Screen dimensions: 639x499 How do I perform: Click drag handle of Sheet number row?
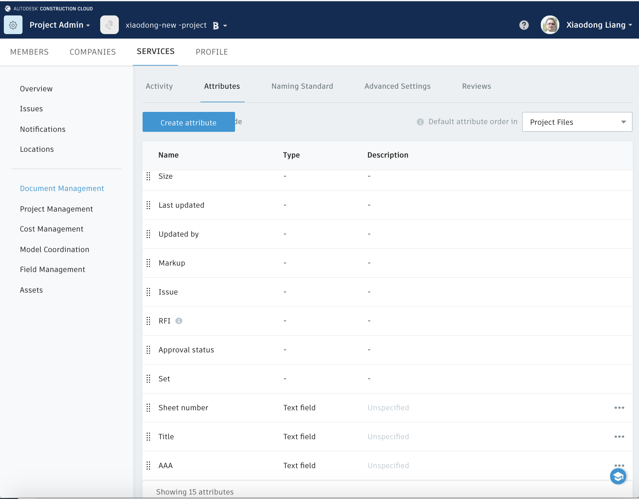click(x=148, y=408)
